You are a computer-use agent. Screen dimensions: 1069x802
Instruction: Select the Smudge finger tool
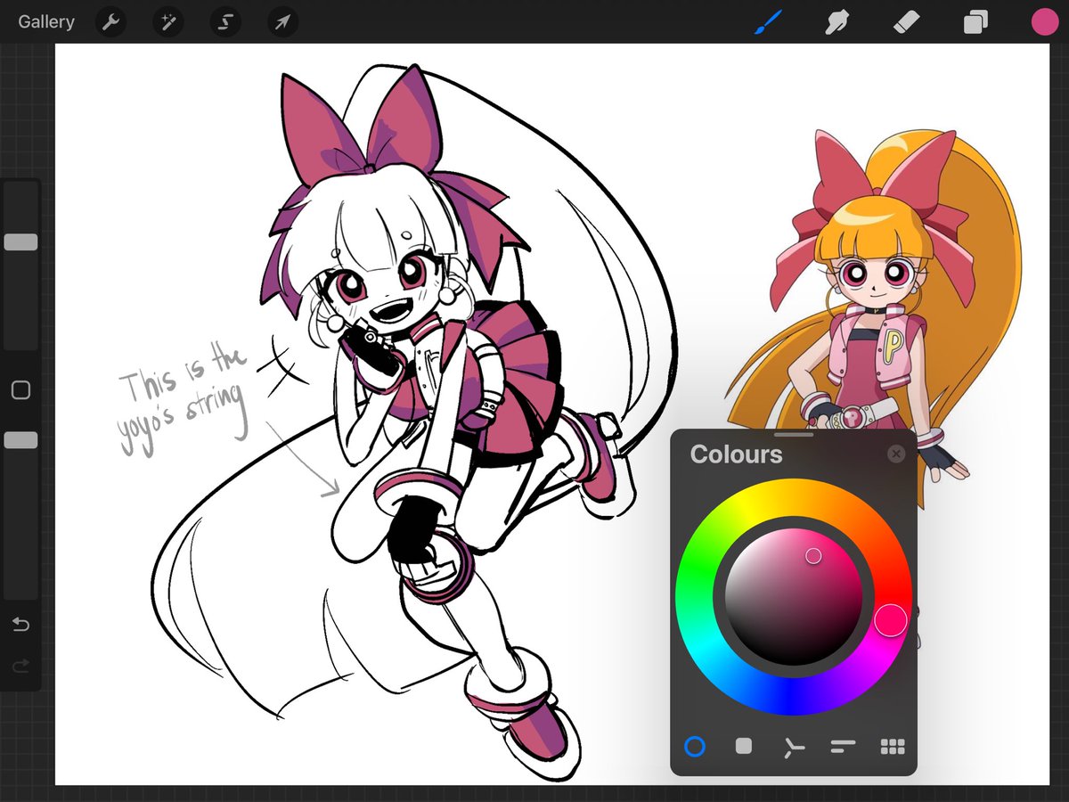[x=836, y=21]
